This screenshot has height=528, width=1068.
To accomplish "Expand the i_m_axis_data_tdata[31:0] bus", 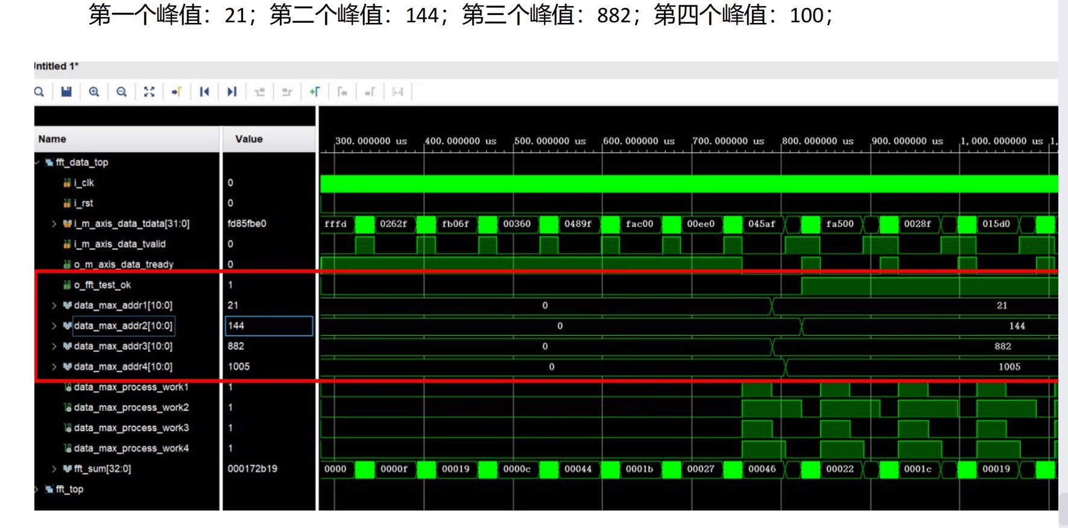I will (54, 224).
